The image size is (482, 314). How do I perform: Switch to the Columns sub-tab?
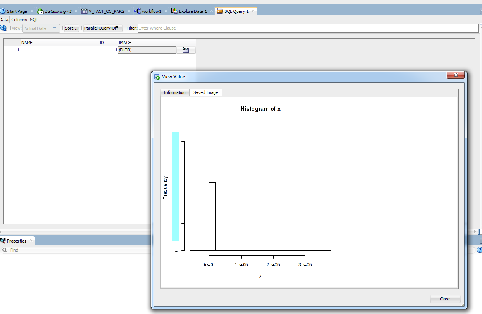pos(19,20)
